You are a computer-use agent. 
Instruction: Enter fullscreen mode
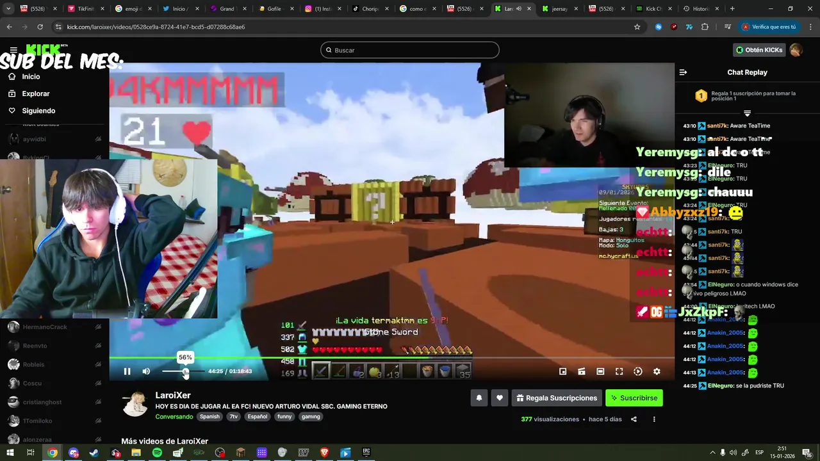click(x=619, y=371)
